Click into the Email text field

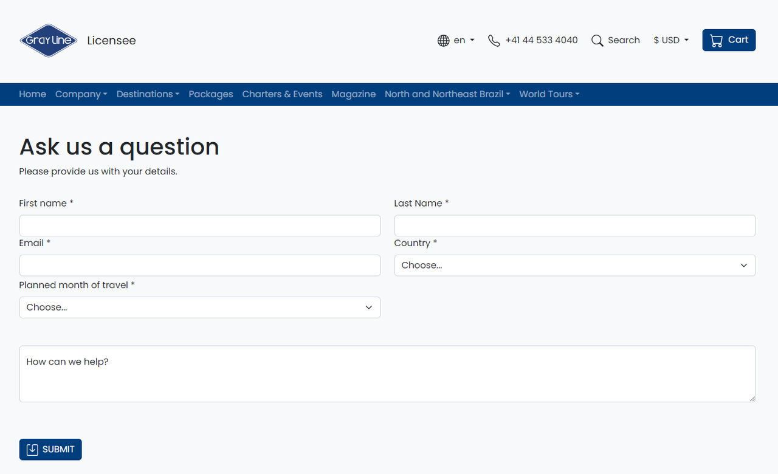(199, 266)
